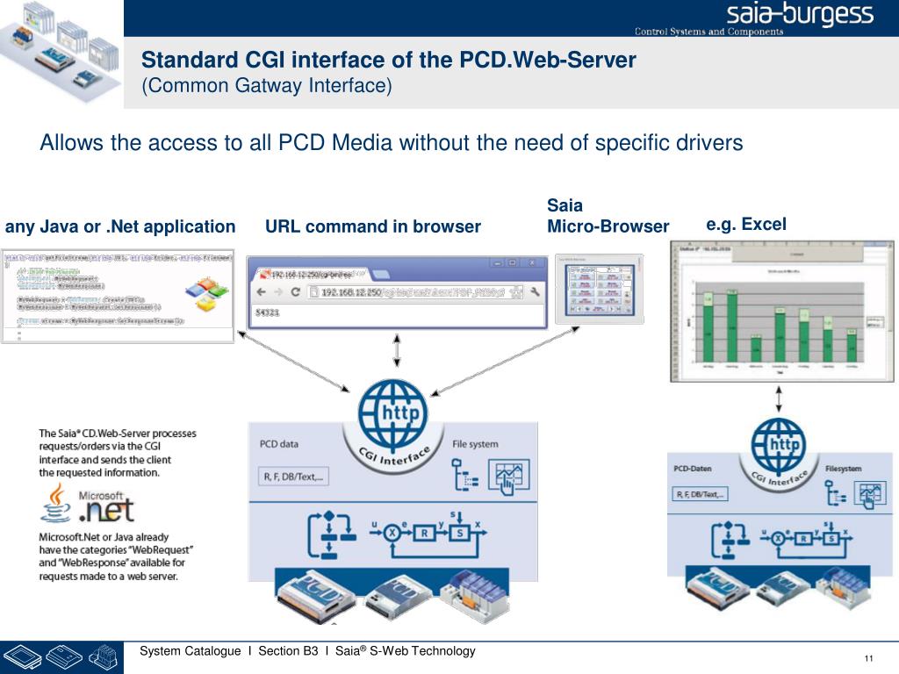Click the CGI Interface label under the central globe

click(x=394, y=456)
